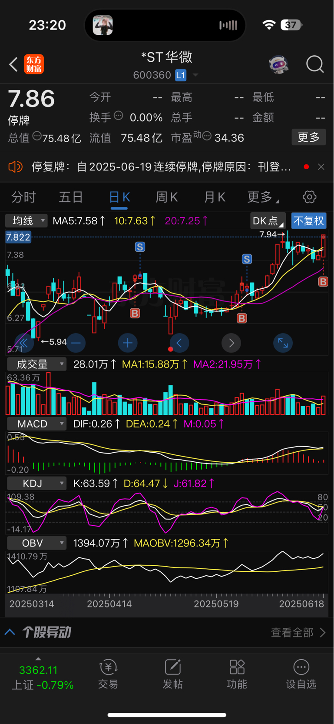Screen dimensions: 334x724
Task: Open the 东方财富 logo icon
Action: pyautogui.click(x=34, y=64)
